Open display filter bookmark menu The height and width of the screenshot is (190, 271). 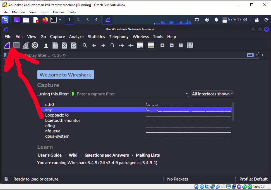5,55
